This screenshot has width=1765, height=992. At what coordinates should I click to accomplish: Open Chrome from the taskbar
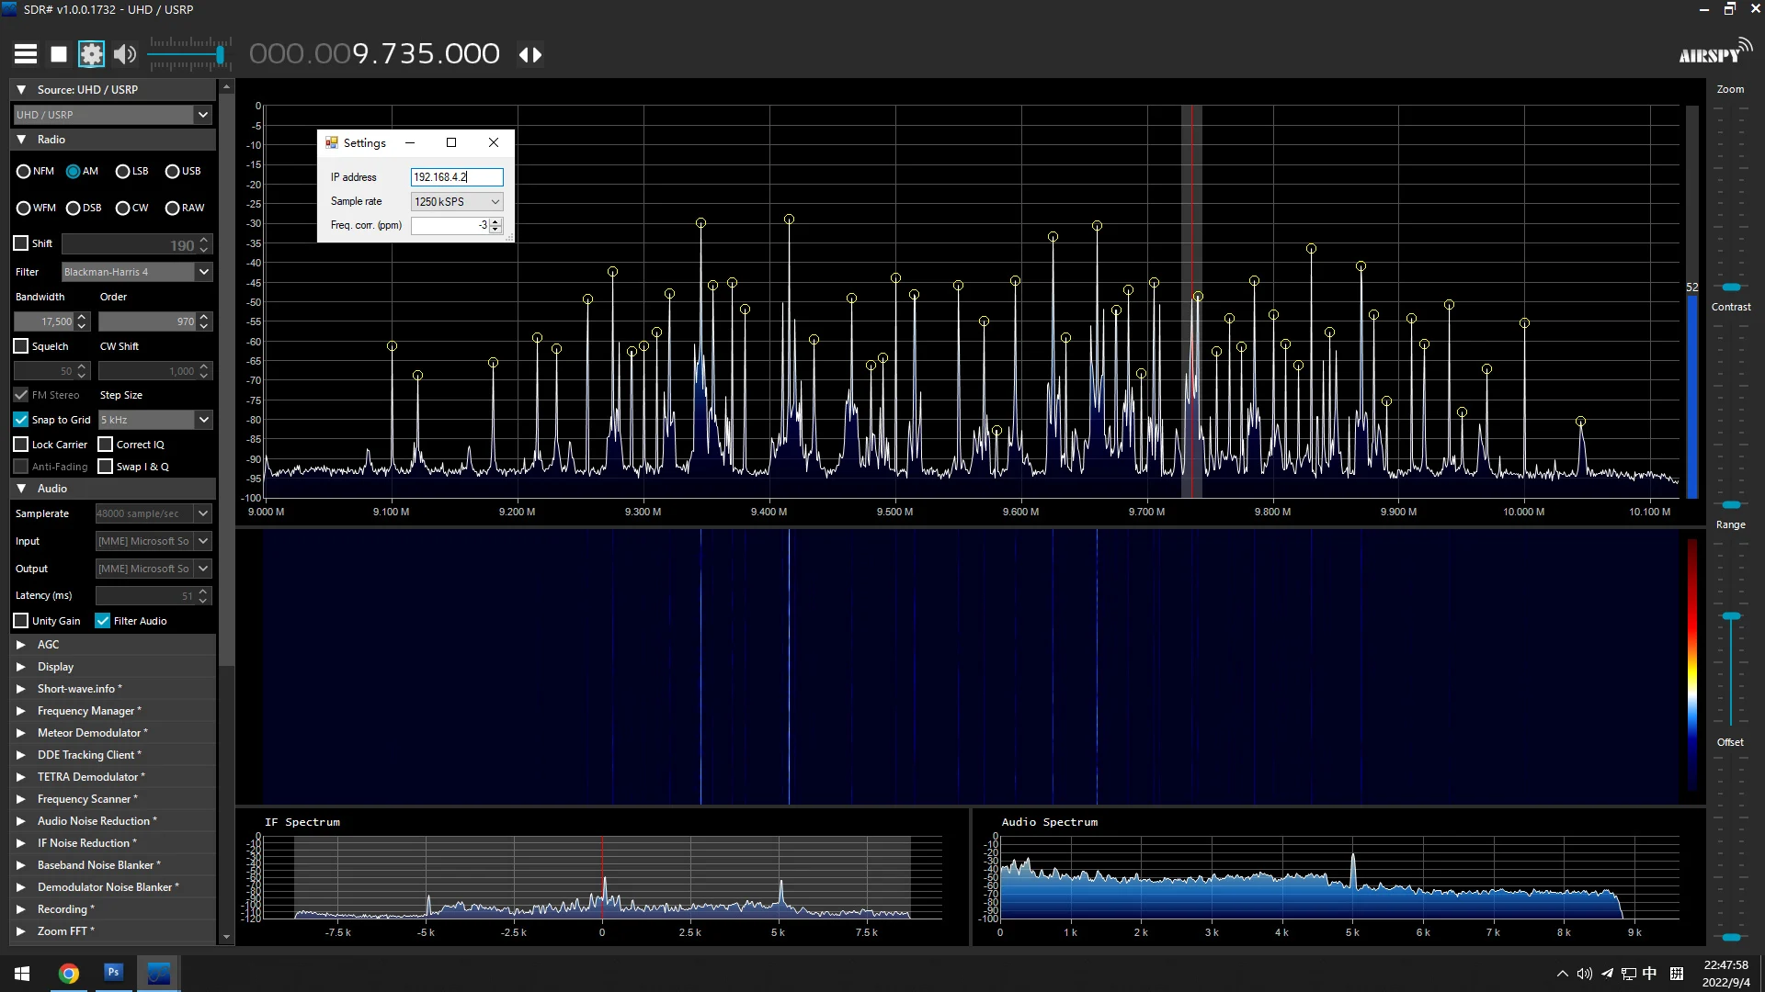69,973
